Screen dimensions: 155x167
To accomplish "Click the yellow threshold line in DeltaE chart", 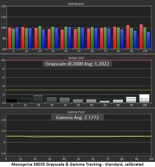I will (x=78, y=90).
